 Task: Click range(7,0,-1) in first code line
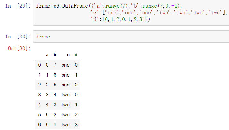[x=161, y=6]
